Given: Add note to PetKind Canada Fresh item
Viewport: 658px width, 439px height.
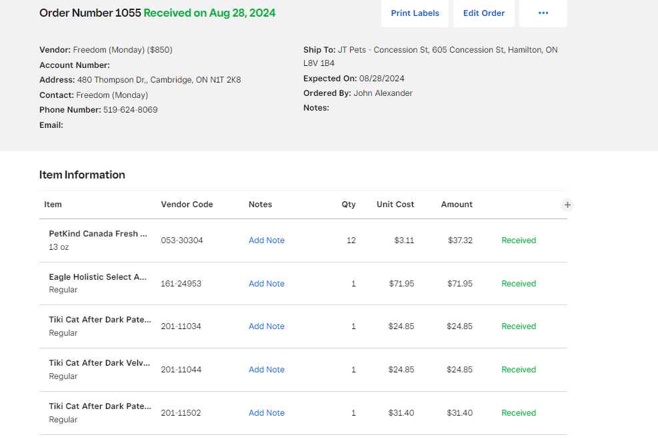Looking at the screenshot, I should pyautogui.click(x=266, y=240).
